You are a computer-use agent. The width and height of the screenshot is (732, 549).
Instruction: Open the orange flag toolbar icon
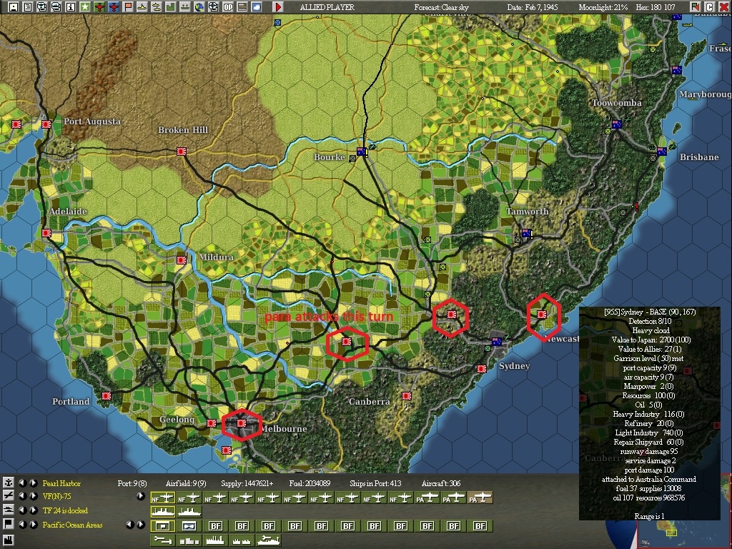point(127,7)
